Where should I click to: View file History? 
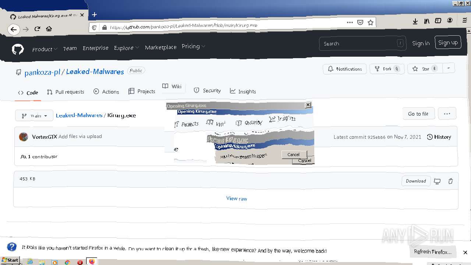[x=439, y=137]
